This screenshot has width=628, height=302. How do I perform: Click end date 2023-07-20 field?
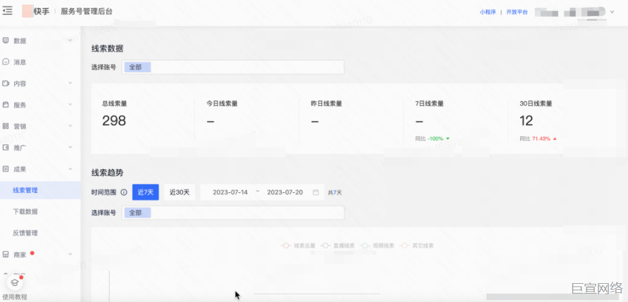284,192
